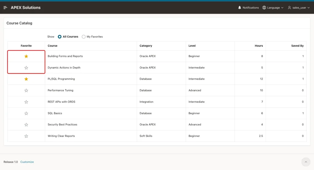Image resolution: width=314 pixels, height=170 pixels.
Task: Favorite the Security Best Practices star
Action: [26, 125]
